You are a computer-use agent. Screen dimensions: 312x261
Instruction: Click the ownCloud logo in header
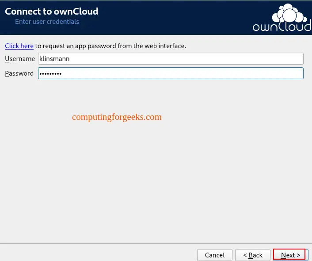tap(282, 18)
